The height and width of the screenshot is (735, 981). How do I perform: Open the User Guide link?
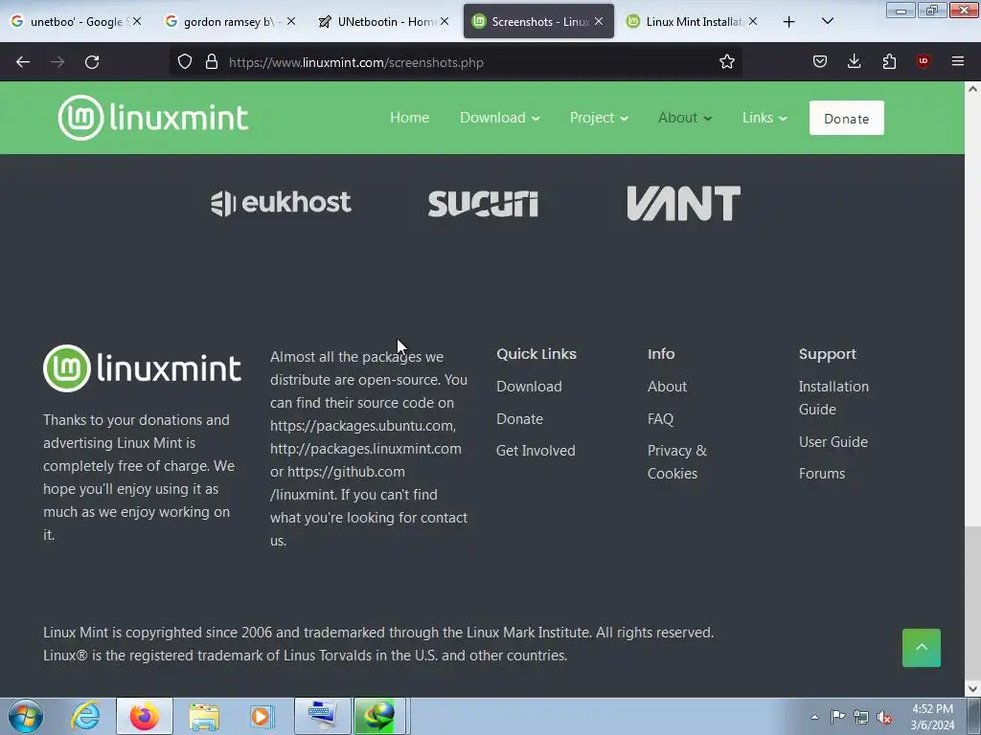pos(833,441)
